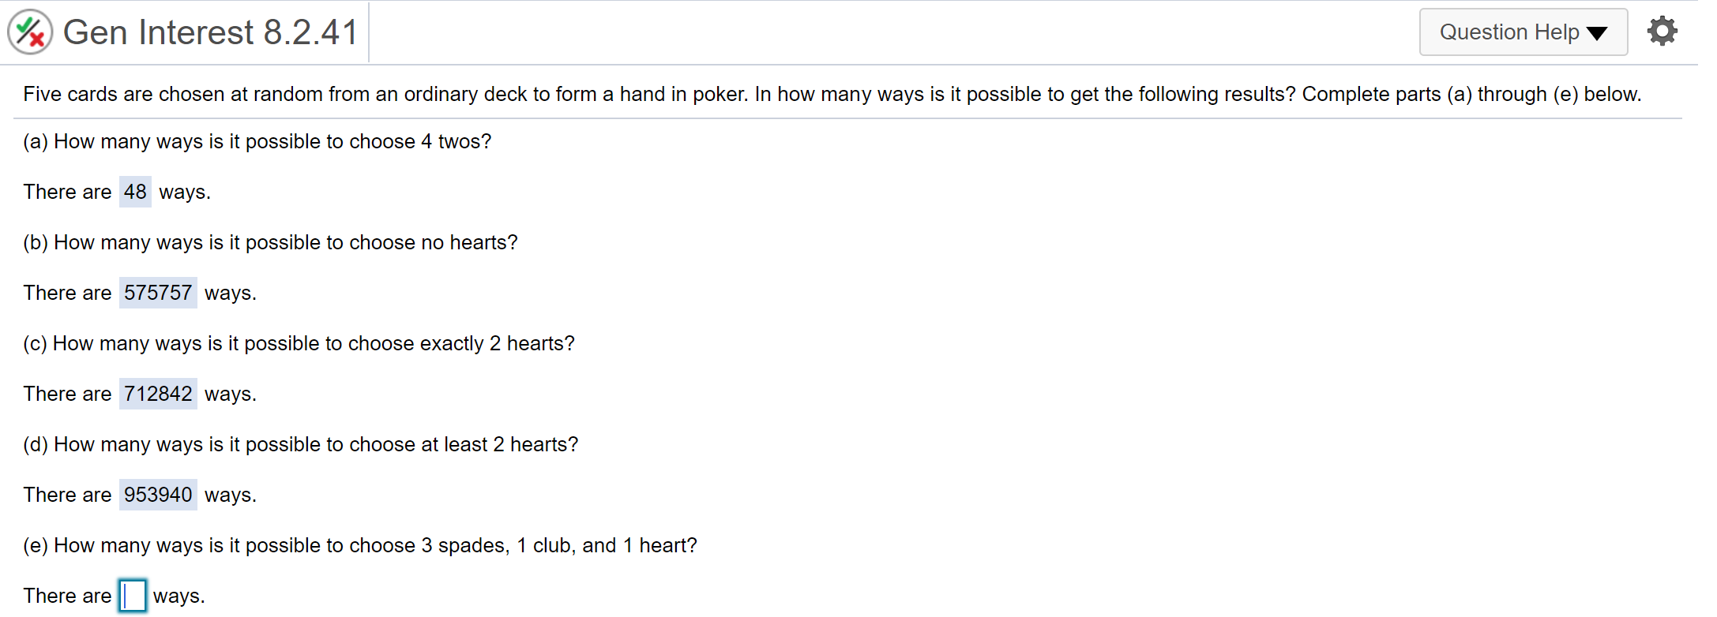The image size is (1717, 617).
Task: Click the part (e) question about 3 spades
Action: click(359, 545)
